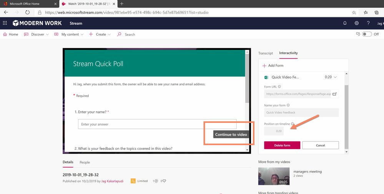Click the Add Form plus icon
Screen dimensions: 384x194
(x=264, y=66)
